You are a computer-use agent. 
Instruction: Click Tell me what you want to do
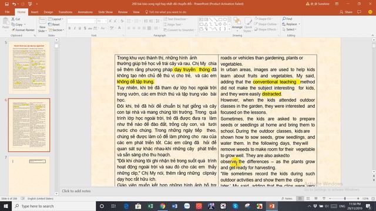166,12
